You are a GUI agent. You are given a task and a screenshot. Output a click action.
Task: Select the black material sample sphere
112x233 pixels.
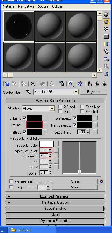point(19,26)
